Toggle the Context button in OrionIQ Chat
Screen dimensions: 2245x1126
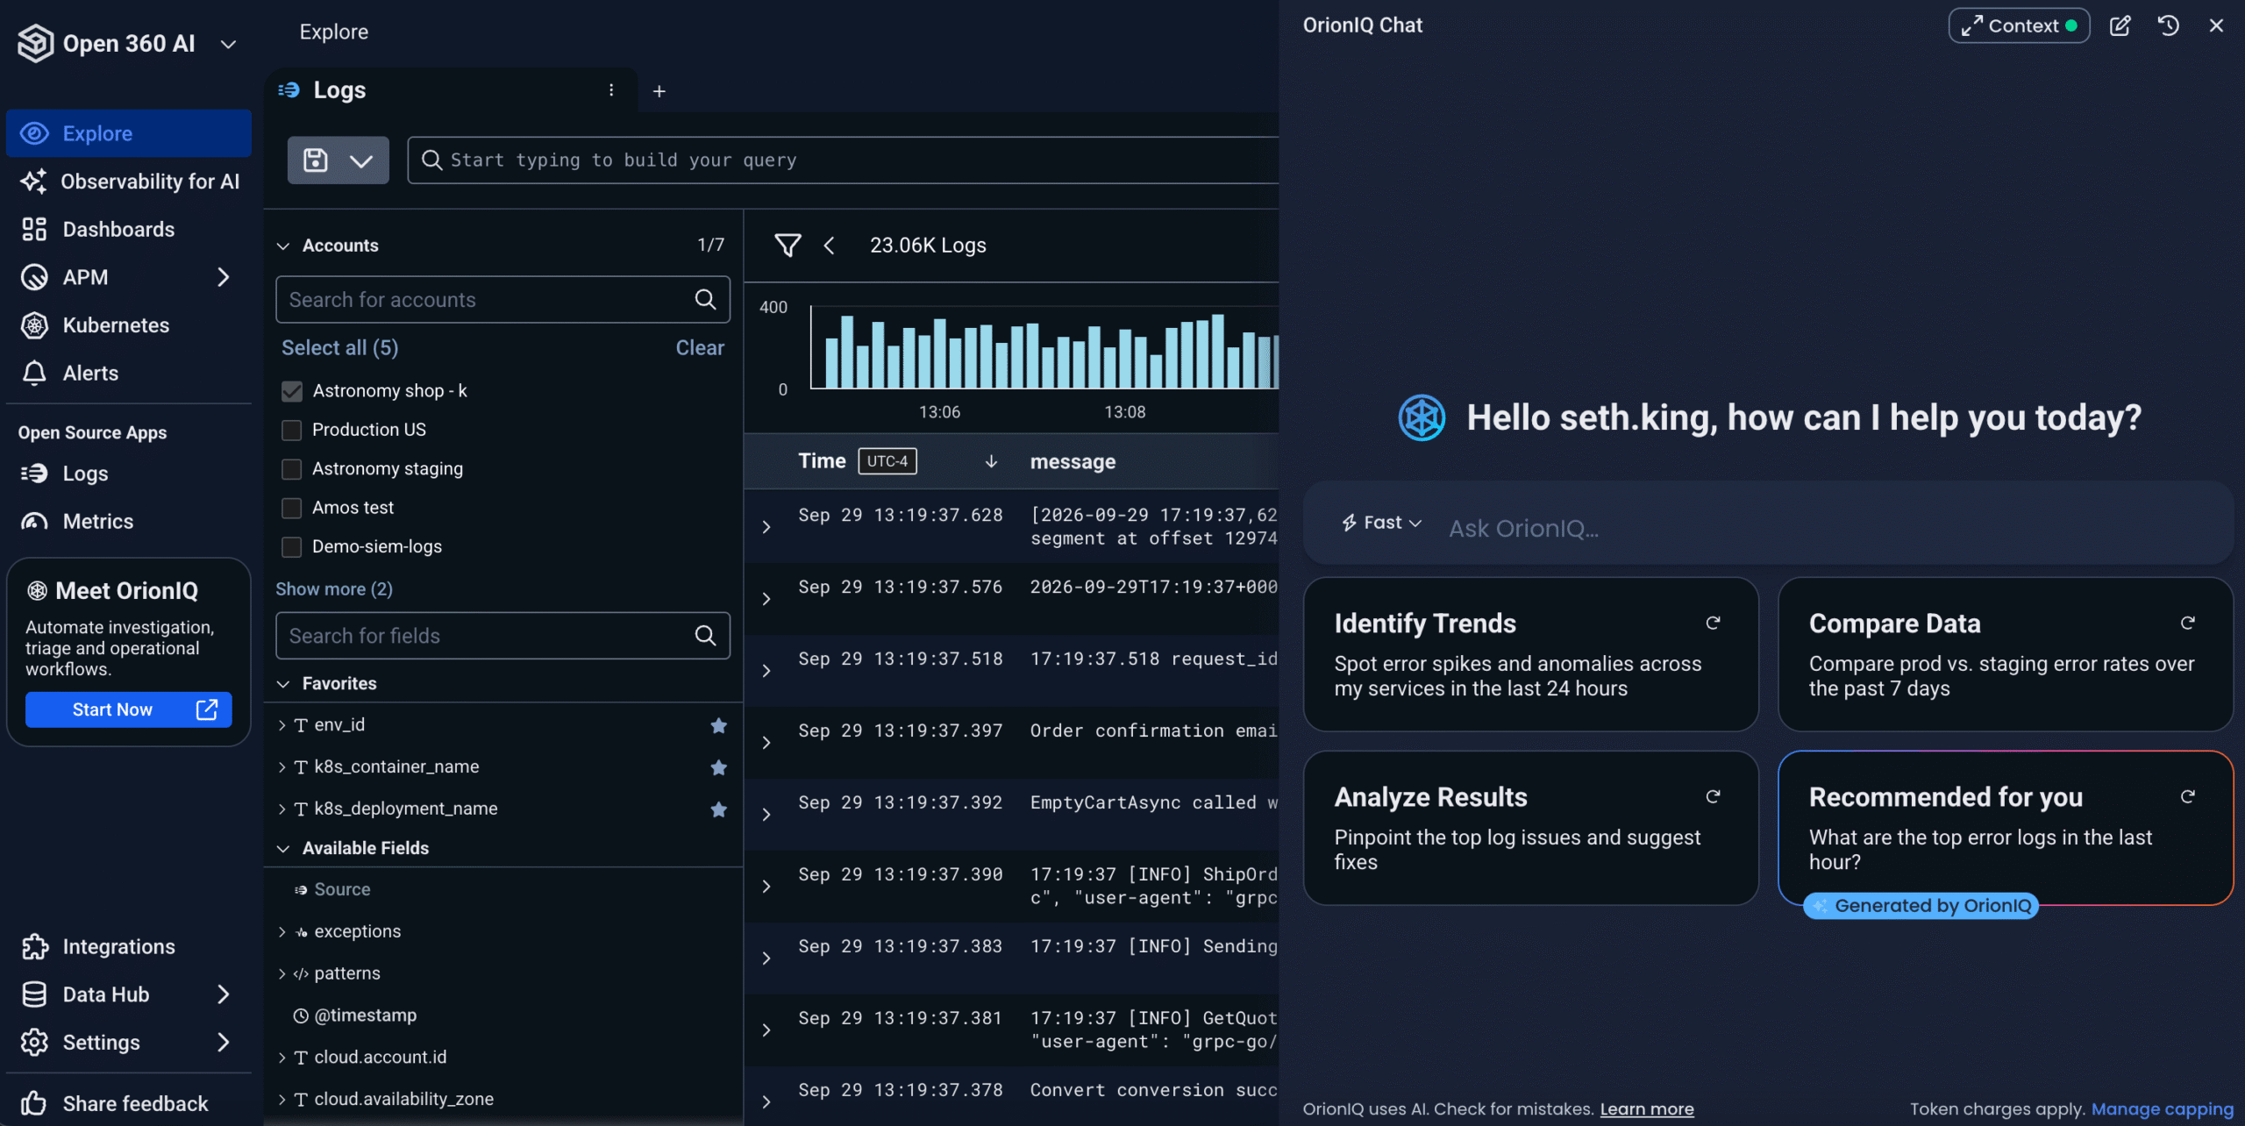point(2019,25)
